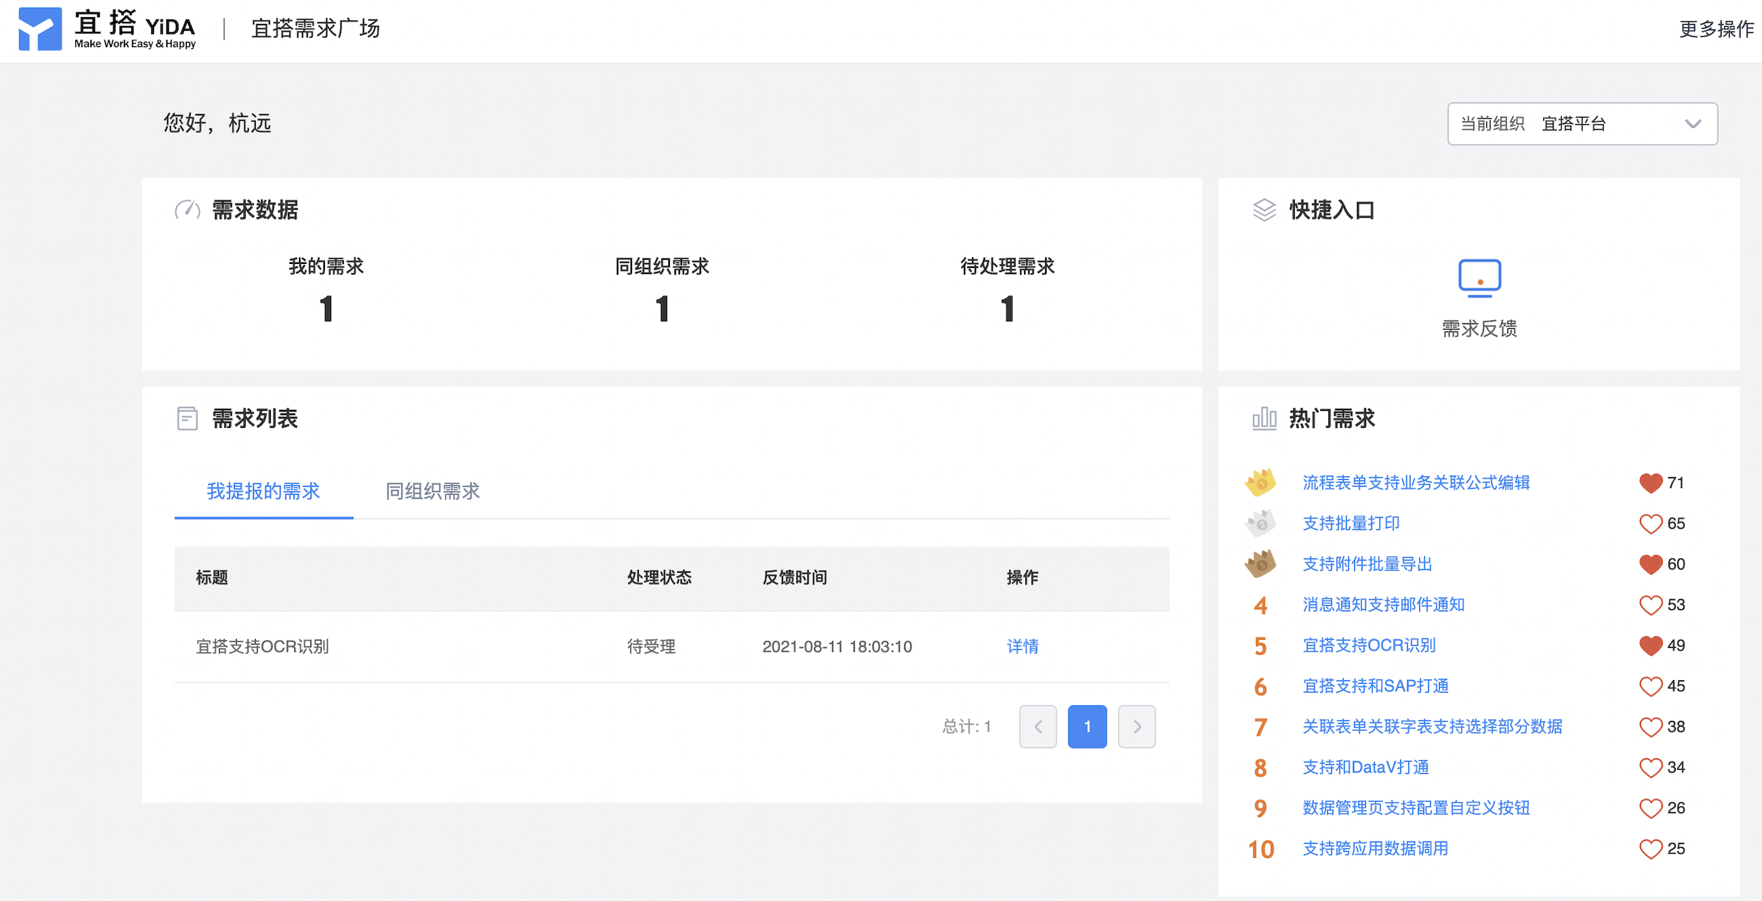Image resolution: width=1762 pixels, height=901 pixels.
Task: Toggle the like heart on 支持批量打印
Action: pos(1650,524)
